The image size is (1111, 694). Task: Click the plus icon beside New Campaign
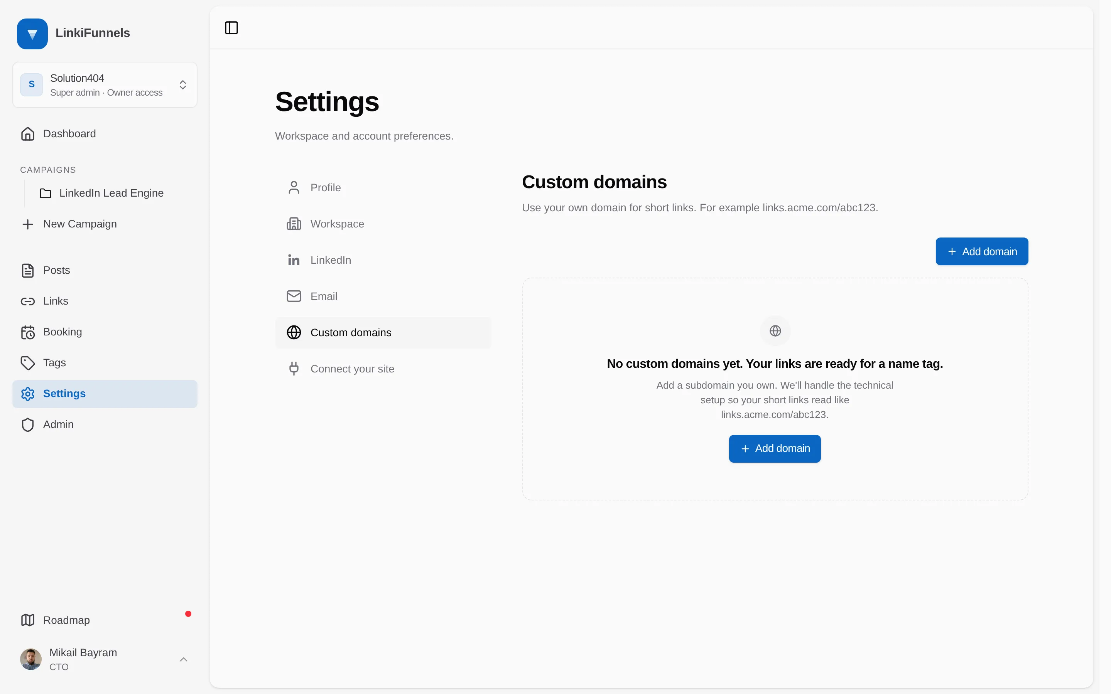(x=27, y=224)
